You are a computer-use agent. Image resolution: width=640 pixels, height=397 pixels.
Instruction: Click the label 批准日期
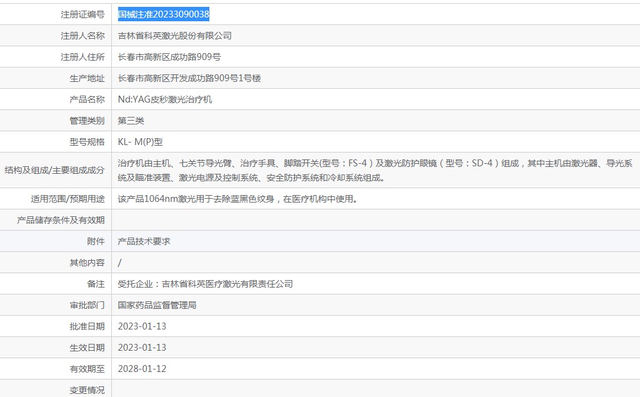pos(87,326)
